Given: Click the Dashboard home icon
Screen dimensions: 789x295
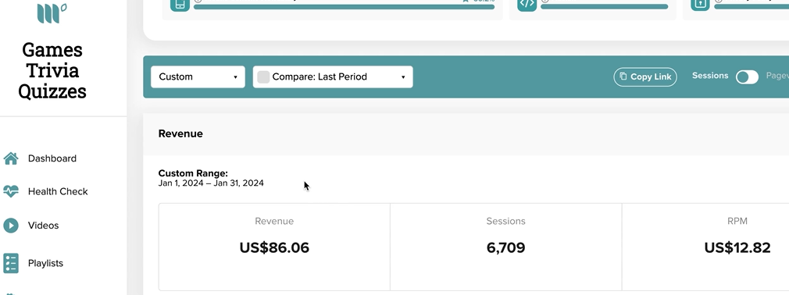Looking at the screenshot, I should pyautogui.click(x=11, y=158).
